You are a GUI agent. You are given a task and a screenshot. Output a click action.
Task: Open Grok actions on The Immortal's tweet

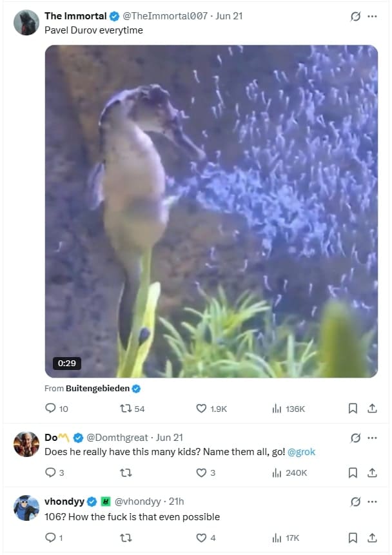[x=355, y=16]
